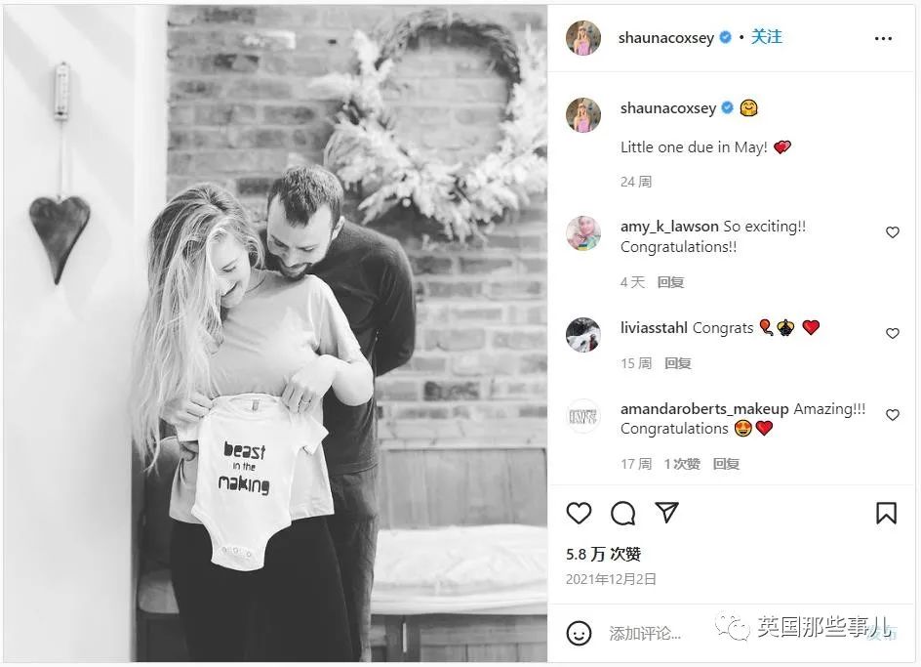This screenshot has height=667, width=921.
Task: Reply to amandaroberts_makeup's comment
Action: click(726, 464)
